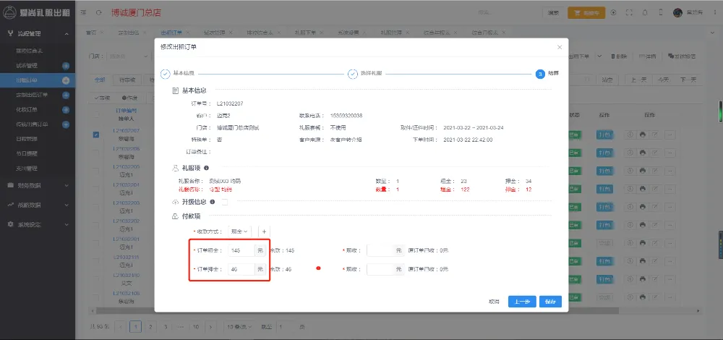Click the info icon next to 升级信息
This screenshot has width=723, height=340.
coord(212,202)
